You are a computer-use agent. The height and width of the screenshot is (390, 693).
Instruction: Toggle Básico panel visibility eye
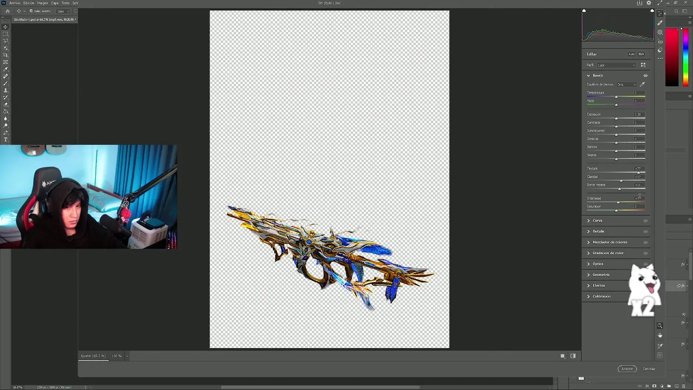tap(645, 75)
